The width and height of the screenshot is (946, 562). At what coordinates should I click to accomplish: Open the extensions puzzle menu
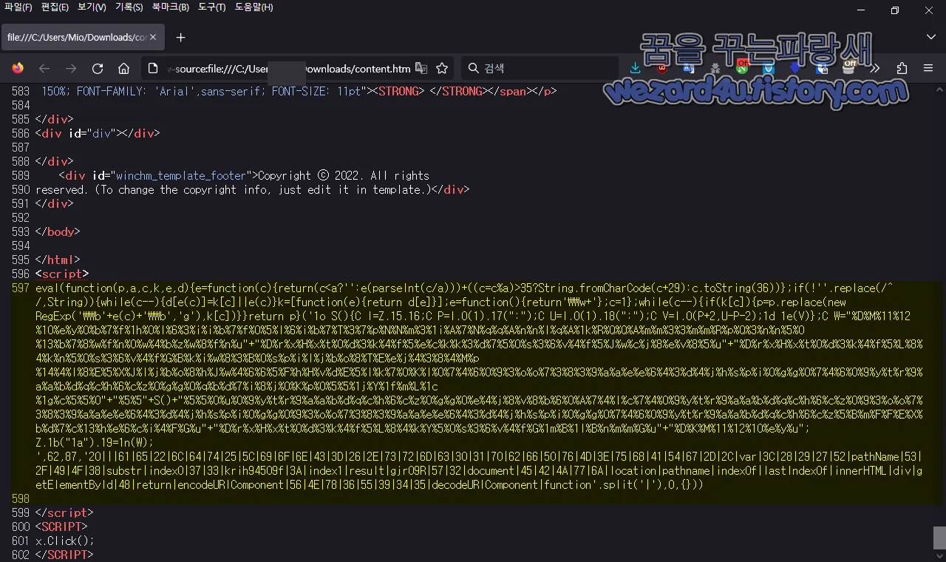(x=902, y=68)
